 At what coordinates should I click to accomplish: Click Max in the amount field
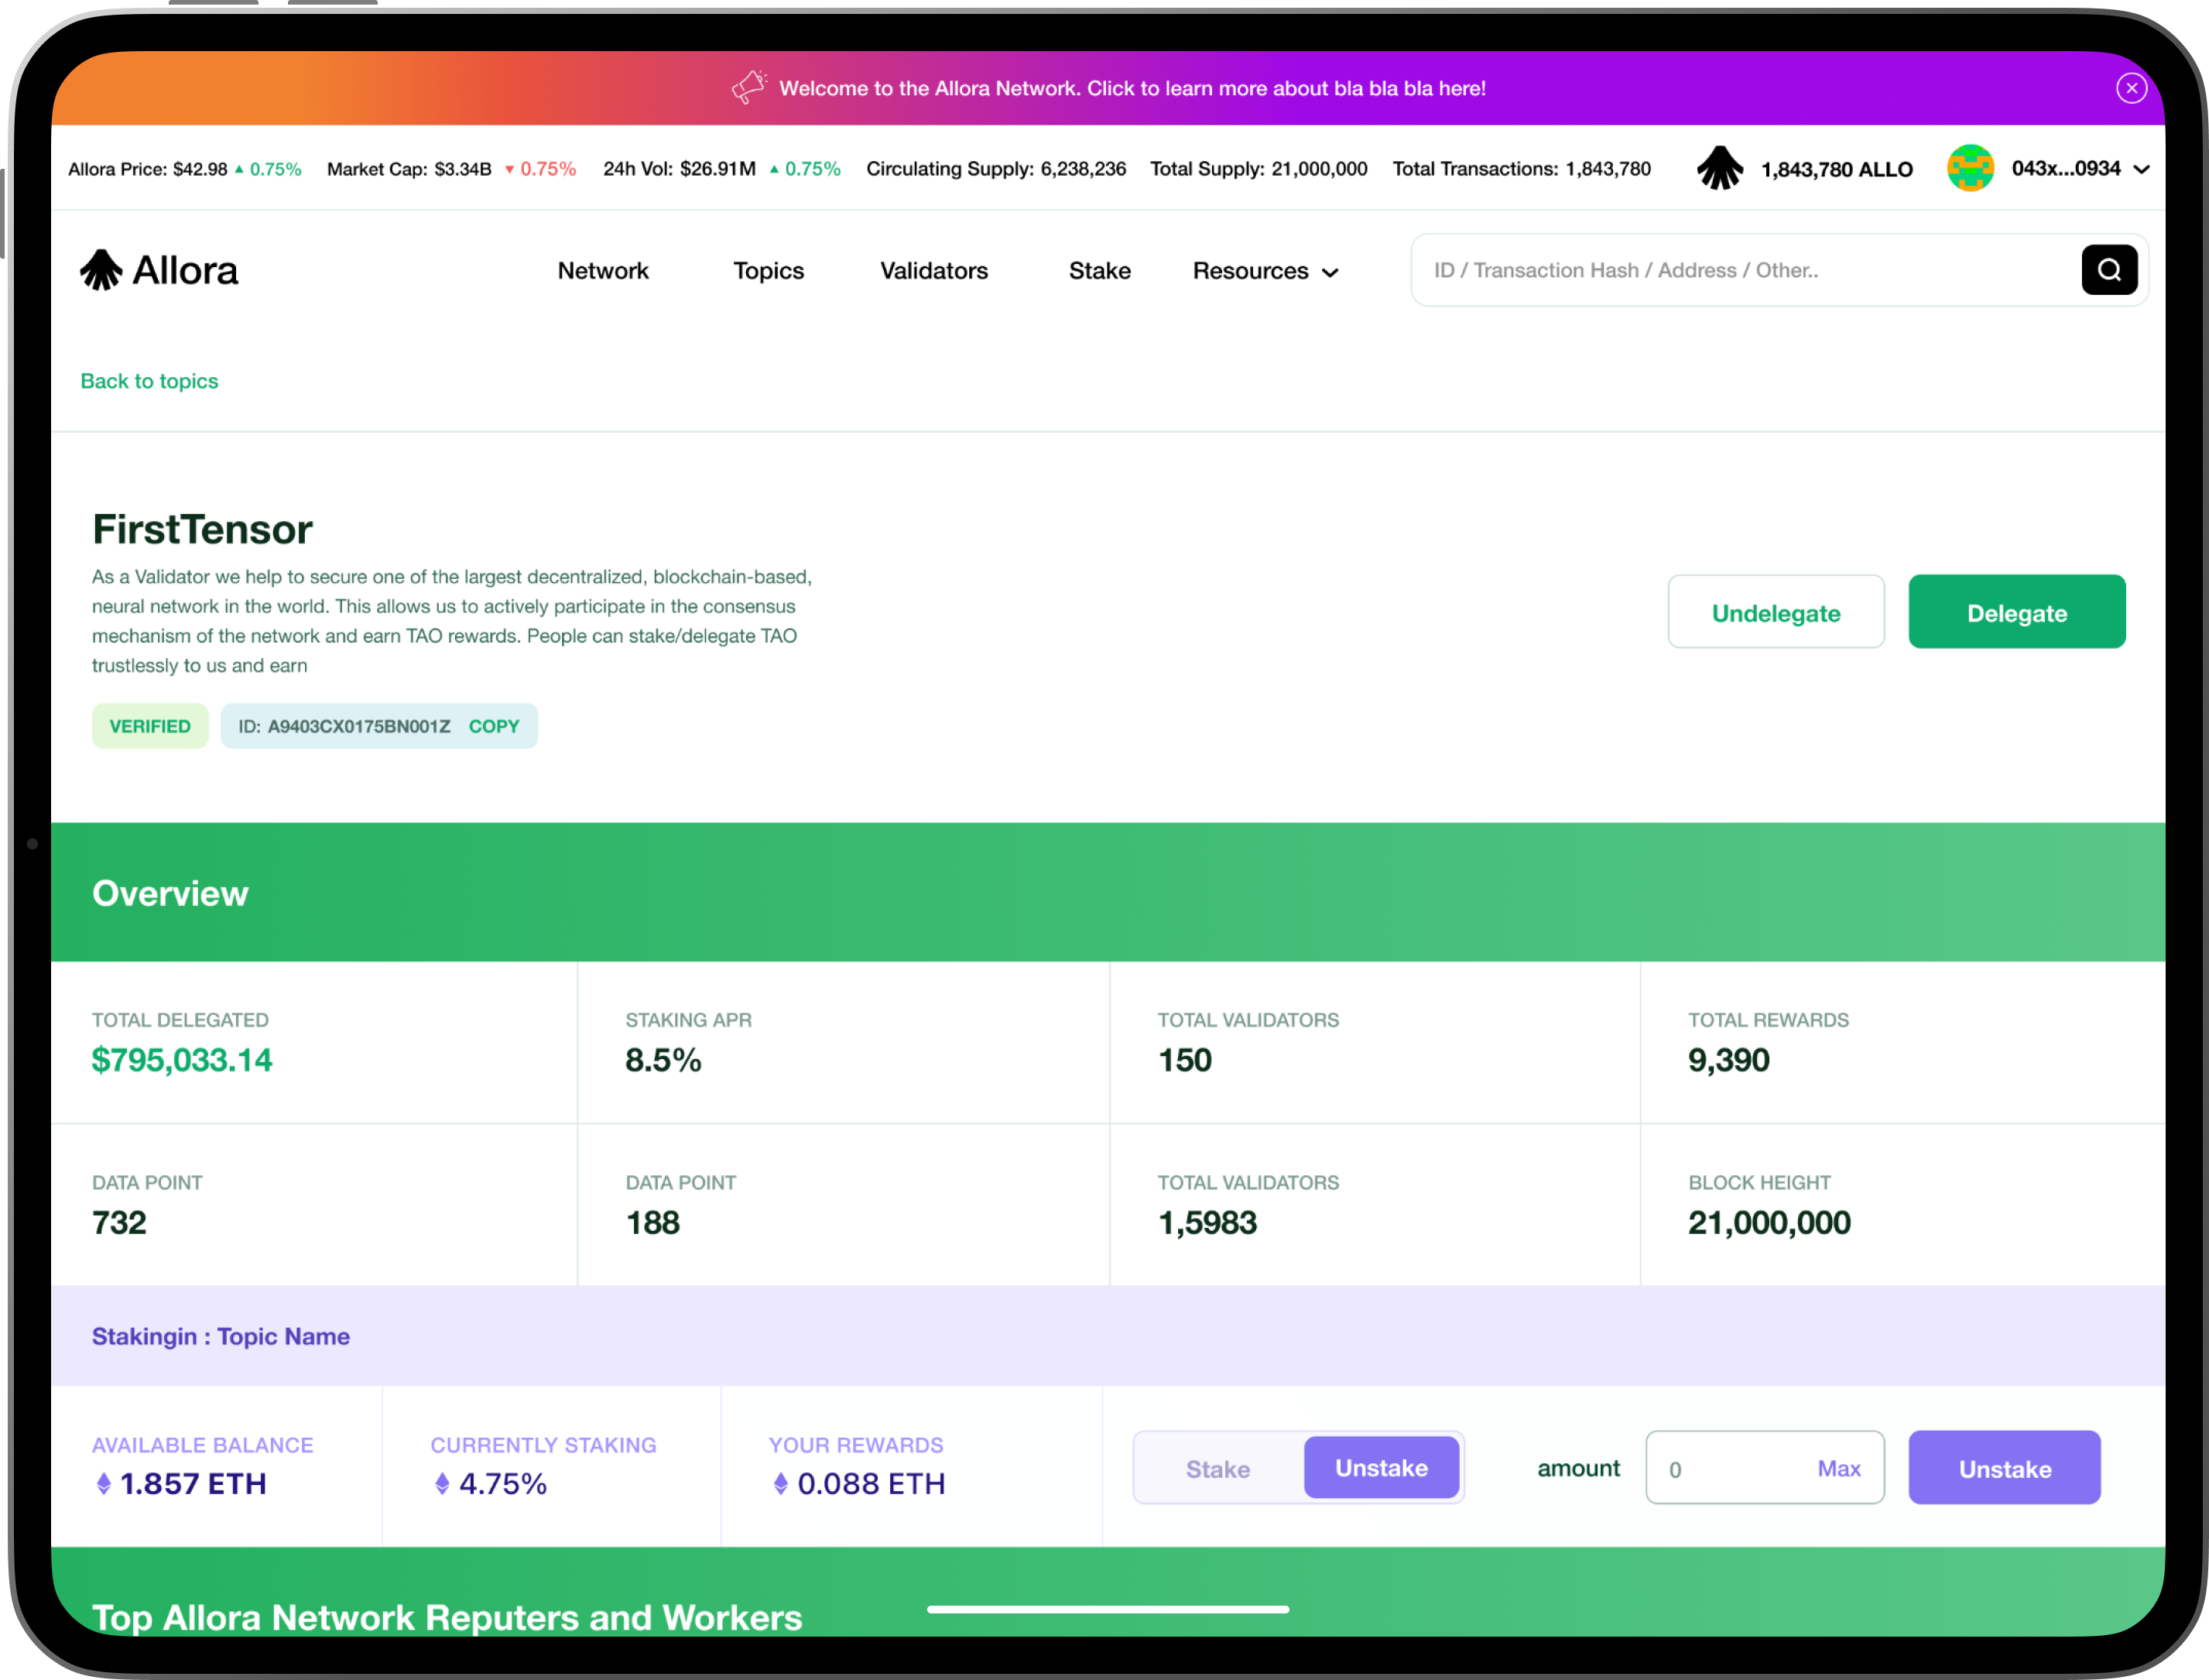coord(1838,1468)
